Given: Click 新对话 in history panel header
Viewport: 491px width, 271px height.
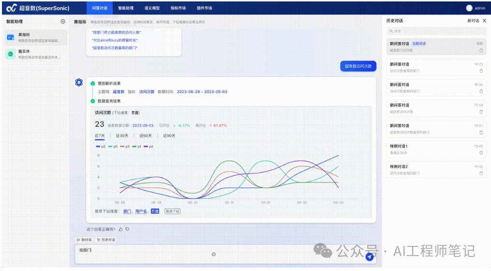Looking at the screenshot, I should tap(473, 21).
